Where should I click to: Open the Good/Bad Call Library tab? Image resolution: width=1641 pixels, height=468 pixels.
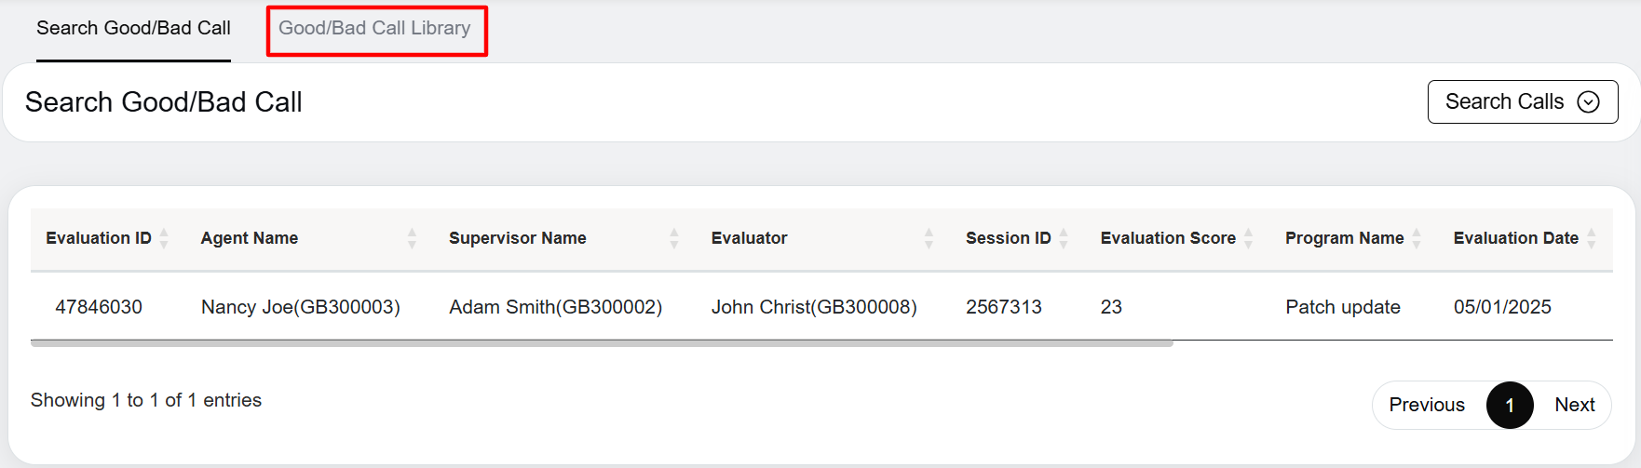(374, 29)
